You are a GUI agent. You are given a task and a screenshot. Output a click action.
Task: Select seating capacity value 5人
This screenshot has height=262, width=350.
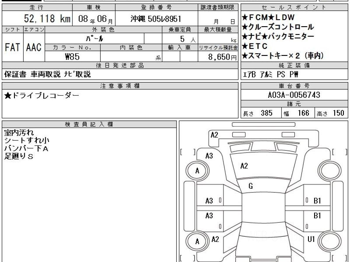(x=188, y=38)
